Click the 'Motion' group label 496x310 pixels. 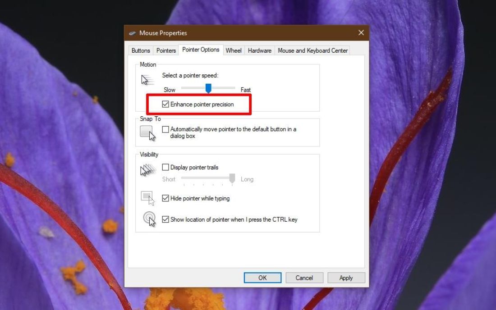[x=148, y=64]
